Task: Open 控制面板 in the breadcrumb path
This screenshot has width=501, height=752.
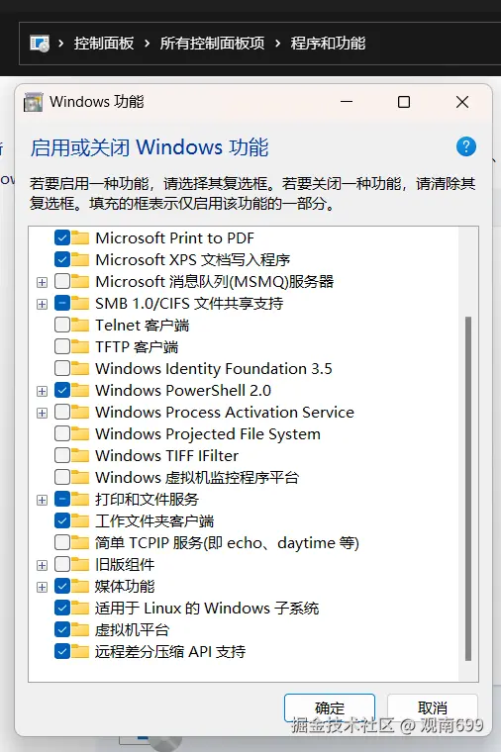Action: pos(104,44)
